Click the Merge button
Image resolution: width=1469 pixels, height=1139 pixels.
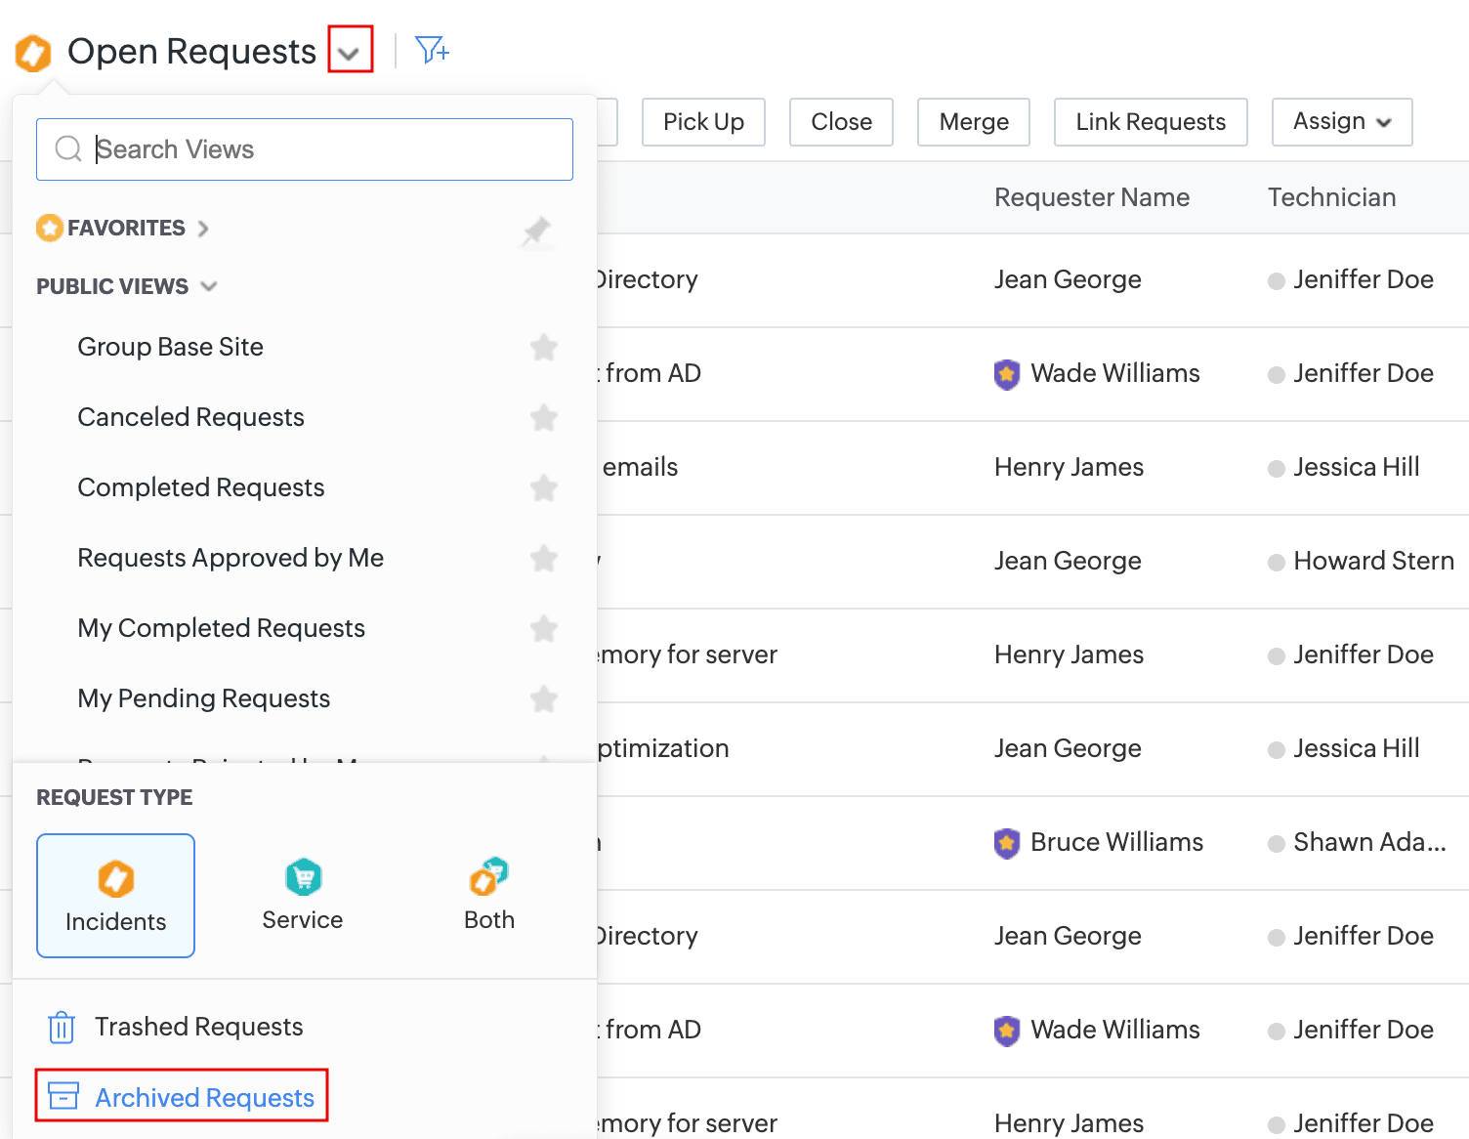[x=973, y=122]
